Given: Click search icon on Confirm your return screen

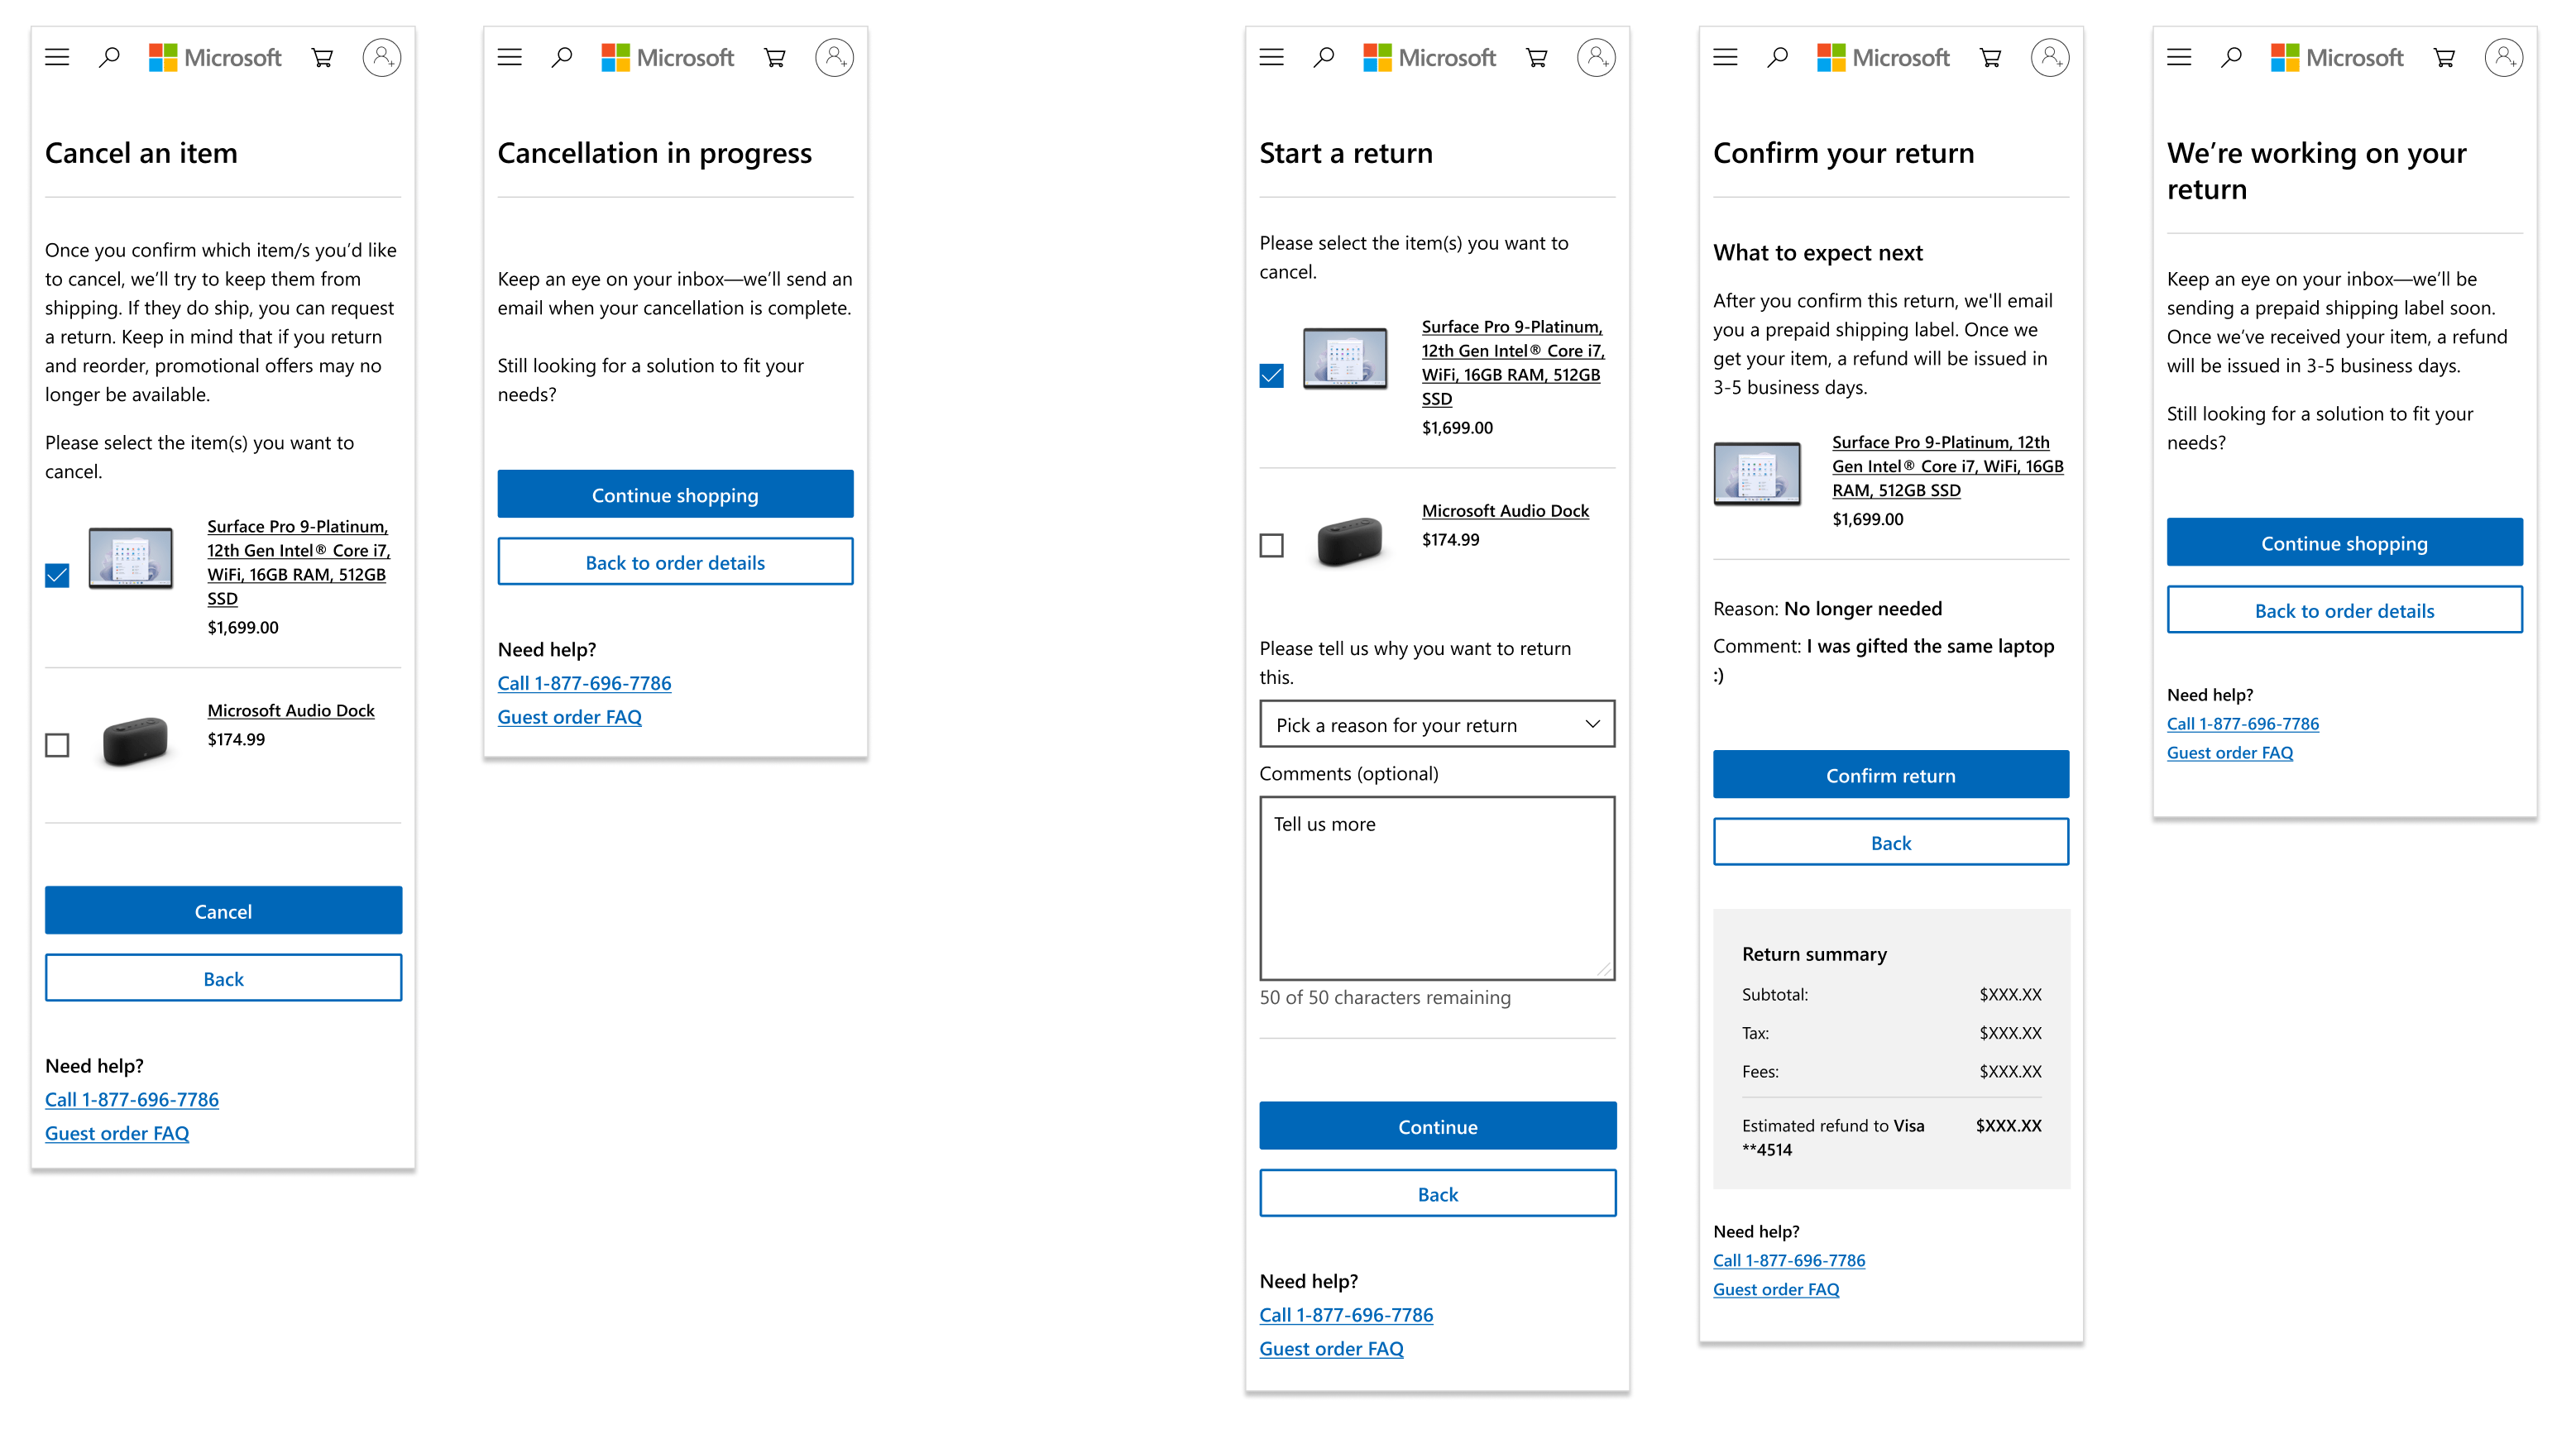Looking at the screenshot, I should coord(1777,57).
